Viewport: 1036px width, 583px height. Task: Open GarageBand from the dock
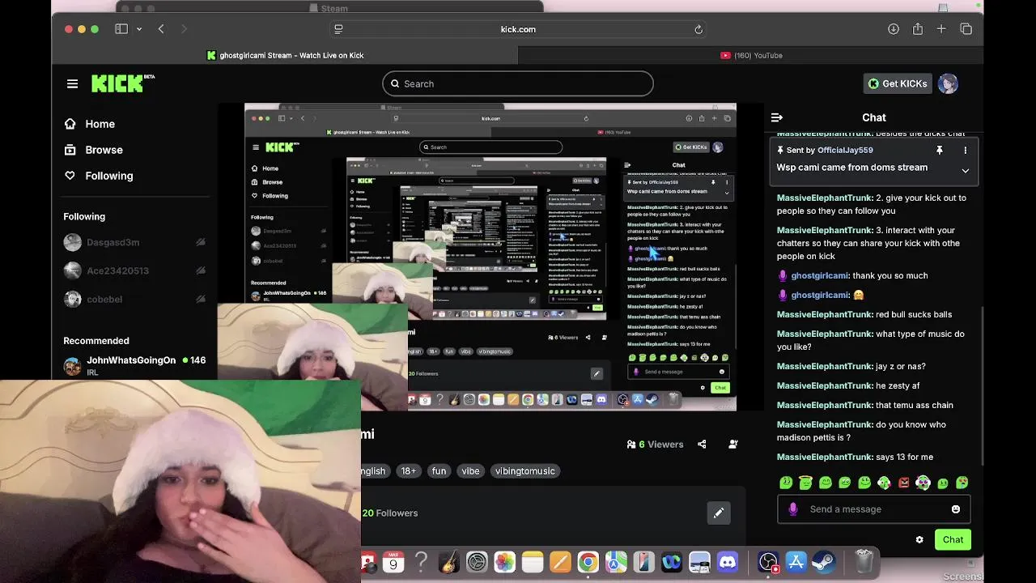point(449,561)
